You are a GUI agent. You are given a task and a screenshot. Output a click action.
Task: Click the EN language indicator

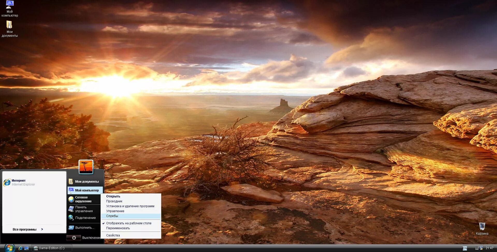coord(465,248)
